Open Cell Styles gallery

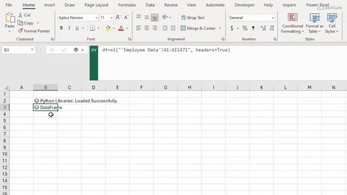tap(332, 23)
